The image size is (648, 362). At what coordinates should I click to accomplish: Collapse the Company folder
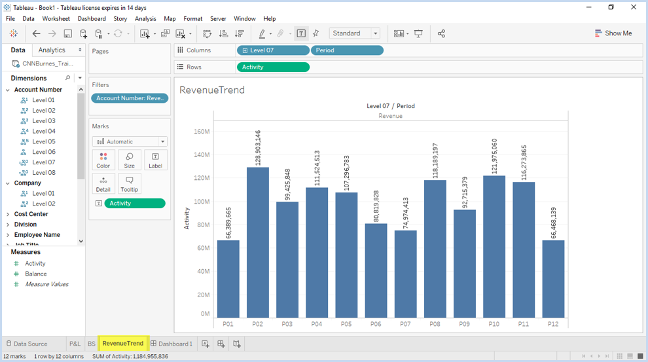pyautogui.click(x=8, y=183)
